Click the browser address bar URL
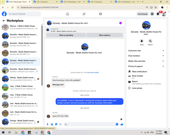The image size is (170, 135). [x=39, y=7]
